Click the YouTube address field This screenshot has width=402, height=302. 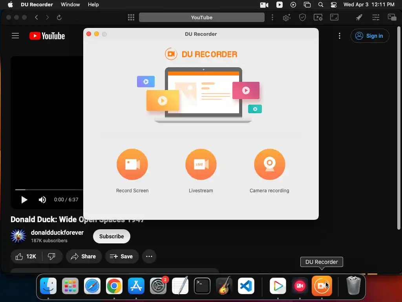(x=201, y=17)
